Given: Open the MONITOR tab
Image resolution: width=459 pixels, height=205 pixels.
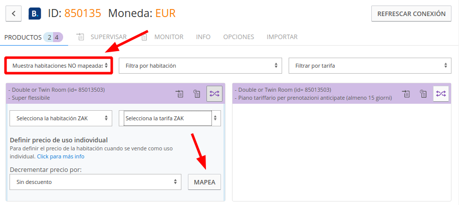Looking at the screenshot, I should click(x=168, y=37).
